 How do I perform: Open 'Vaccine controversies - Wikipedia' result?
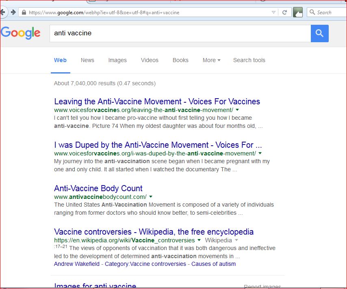(x=154, y=232)
